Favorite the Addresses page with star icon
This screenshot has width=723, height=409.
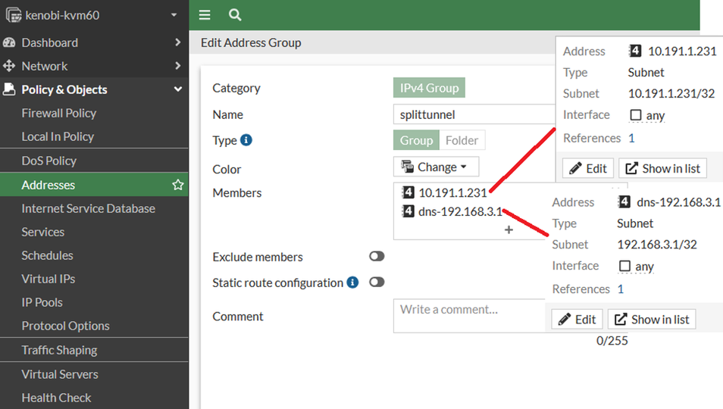[x=178, y=185]
